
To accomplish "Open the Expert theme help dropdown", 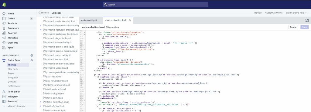I will [x=296, y=13].
